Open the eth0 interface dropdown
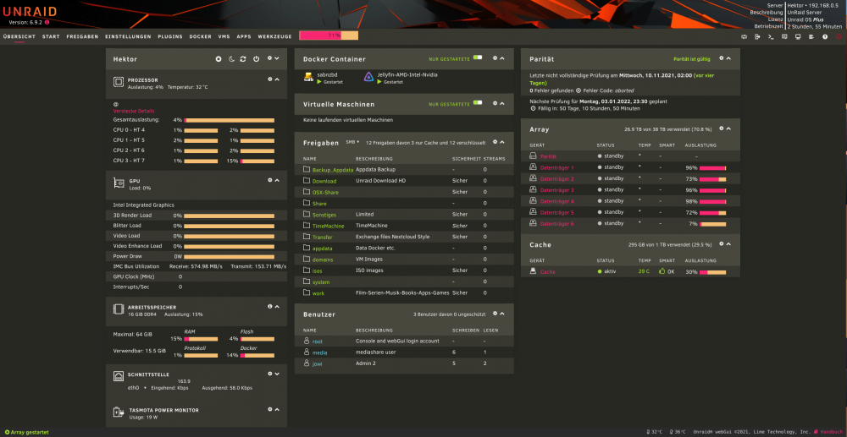The width and height of the screenshot is (847, 437). (x=137, y=387)
